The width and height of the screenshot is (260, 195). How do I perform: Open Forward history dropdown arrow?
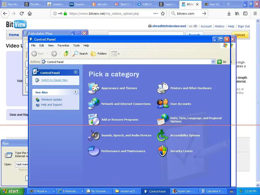pyautogui.click(x=60, y=54)
